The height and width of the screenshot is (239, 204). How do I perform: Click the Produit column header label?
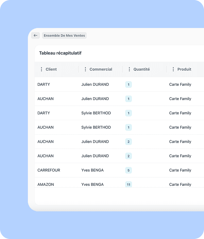point(184,69)
